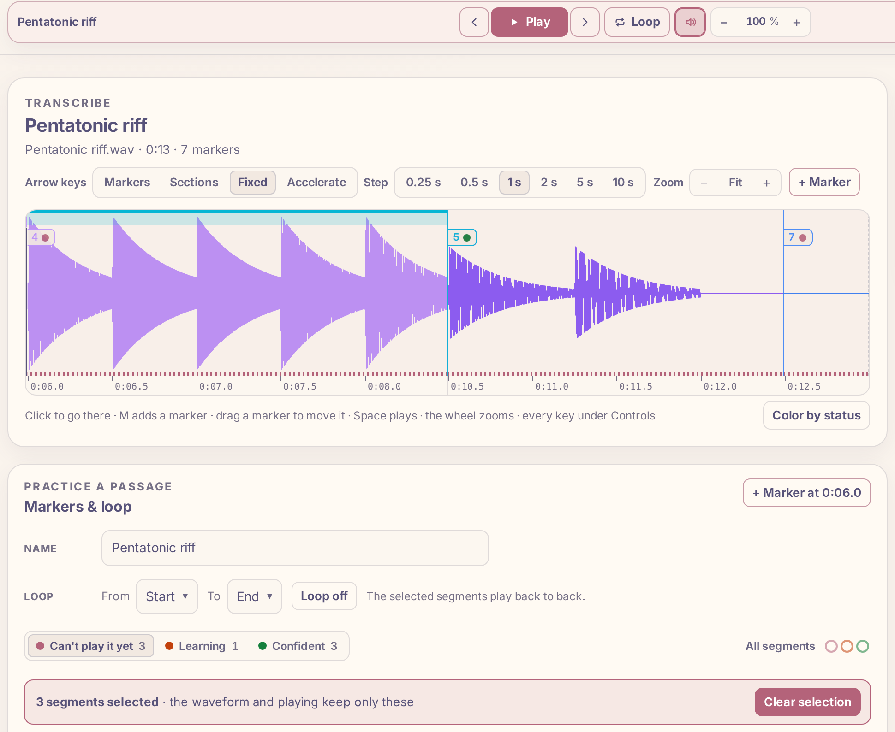Add marker at 0:06.0
895x732 pixels.
pos(806,493)
